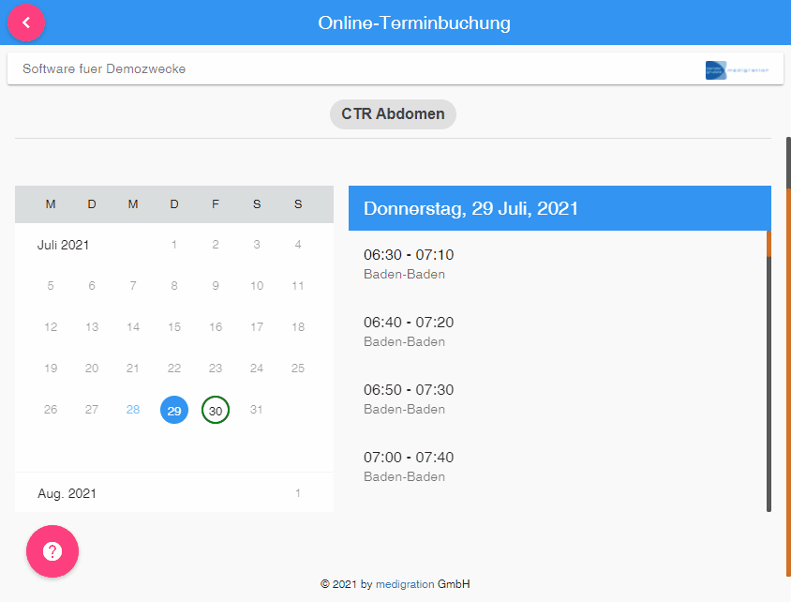This screenshot has width=791, height=602.
Task: Choose the 06:30 - 07:10 appointment slot
Action: pos(407,263)
